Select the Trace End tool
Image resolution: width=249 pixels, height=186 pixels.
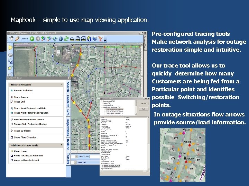point(18,102)
